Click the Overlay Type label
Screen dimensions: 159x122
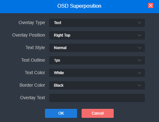tap(32, 23)
